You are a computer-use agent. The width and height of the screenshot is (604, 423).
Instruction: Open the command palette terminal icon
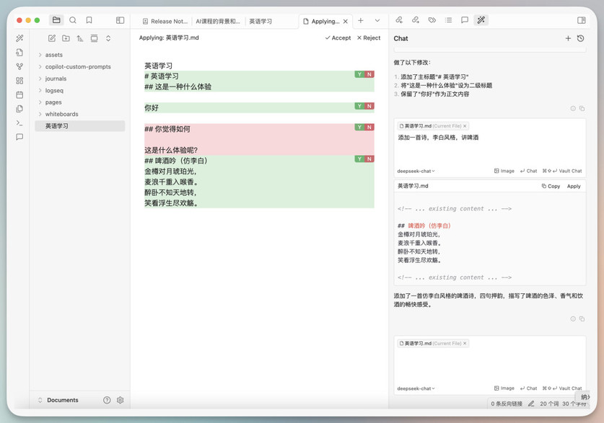pos(19,123)
